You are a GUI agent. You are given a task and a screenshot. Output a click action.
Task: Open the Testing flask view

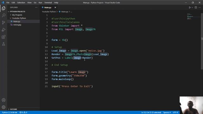3,44
